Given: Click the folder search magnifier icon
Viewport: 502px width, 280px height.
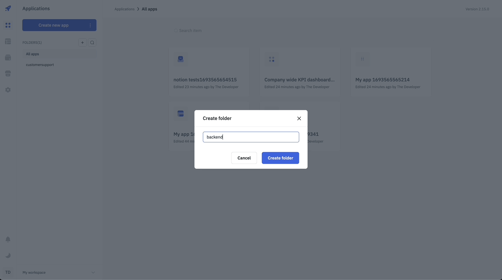Looking at the screenshot, I should pos(92,42).
